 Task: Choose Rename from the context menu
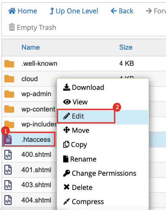tap(80, 159)
